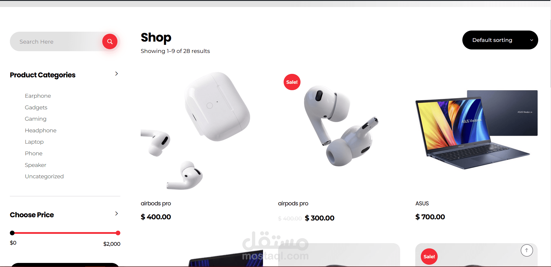Click the scroll-to-top arrow icon

527,250
